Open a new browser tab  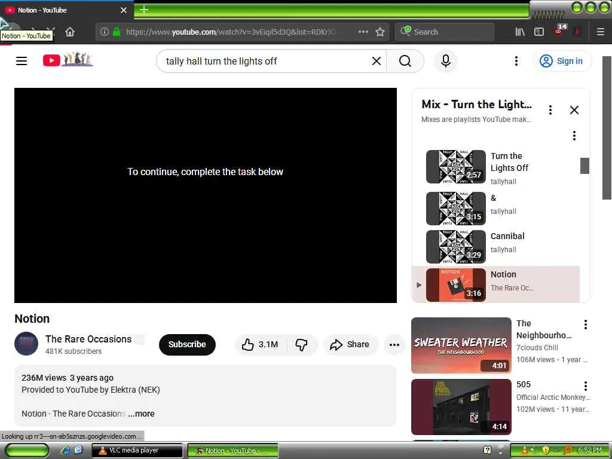click(144, 10)
